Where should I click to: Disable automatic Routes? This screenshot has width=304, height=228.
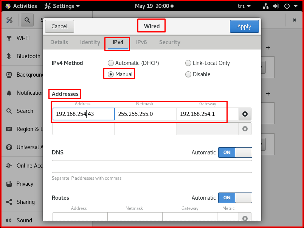[235, 198]
